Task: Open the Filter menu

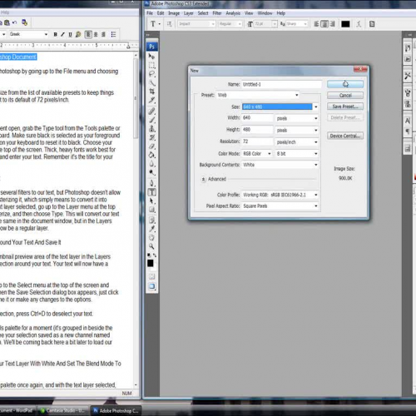Action: (x=217, y=13)
